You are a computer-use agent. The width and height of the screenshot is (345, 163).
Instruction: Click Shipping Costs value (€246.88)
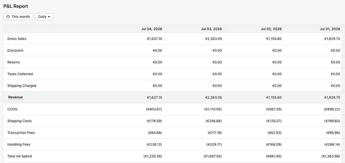[214, 121]
